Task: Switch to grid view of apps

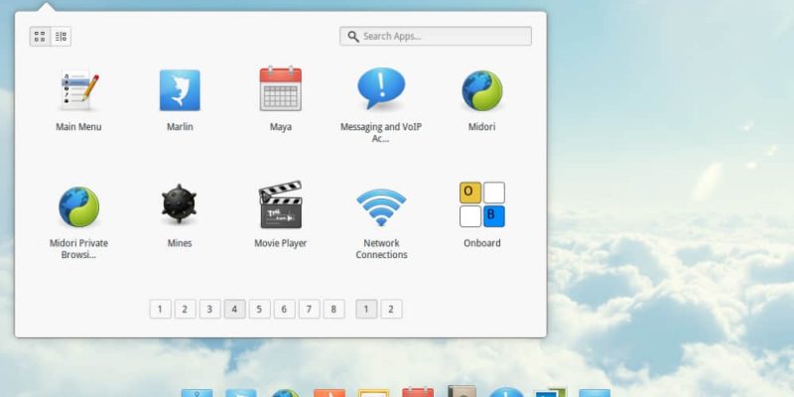Action: pos(40,37)
